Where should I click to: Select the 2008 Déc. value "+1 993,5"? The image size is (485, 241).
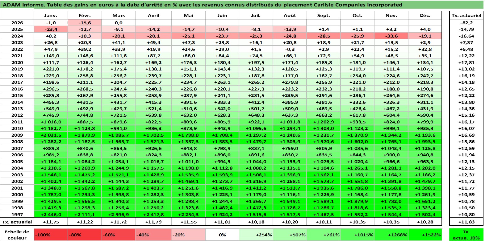(x=425, y=142)
